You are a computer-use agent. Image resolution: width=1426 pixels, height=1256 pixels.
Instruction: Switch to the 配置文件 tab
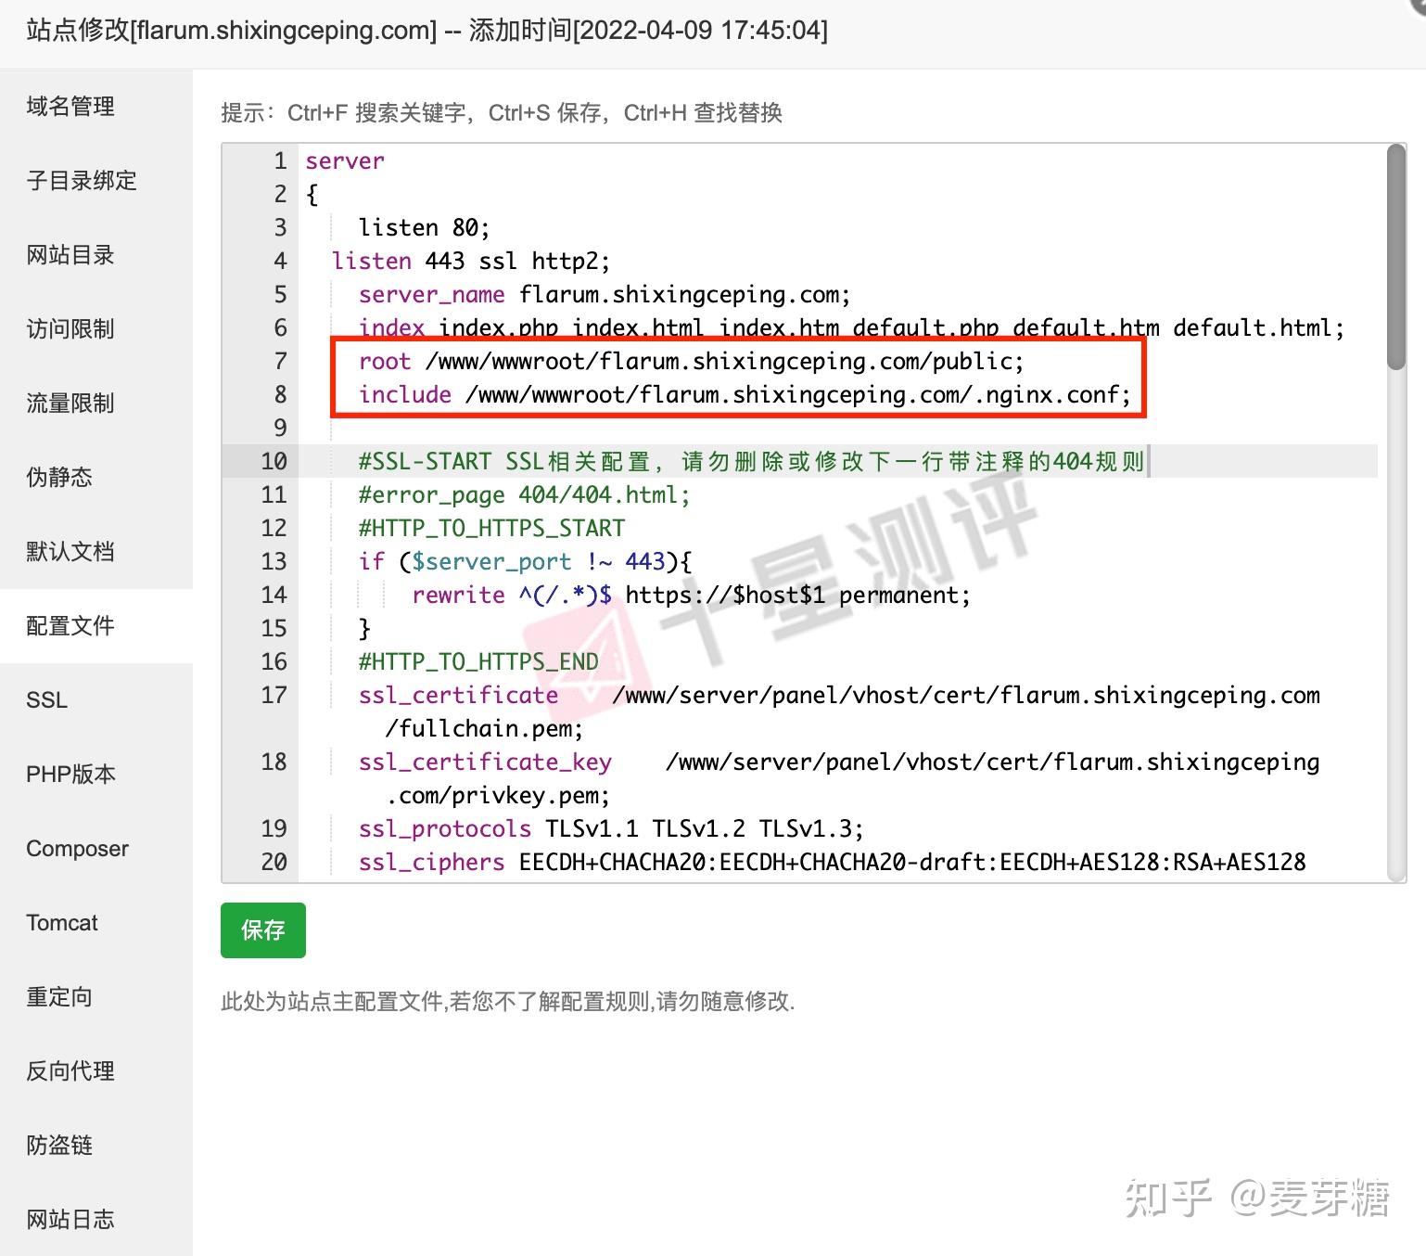[70, 625]
